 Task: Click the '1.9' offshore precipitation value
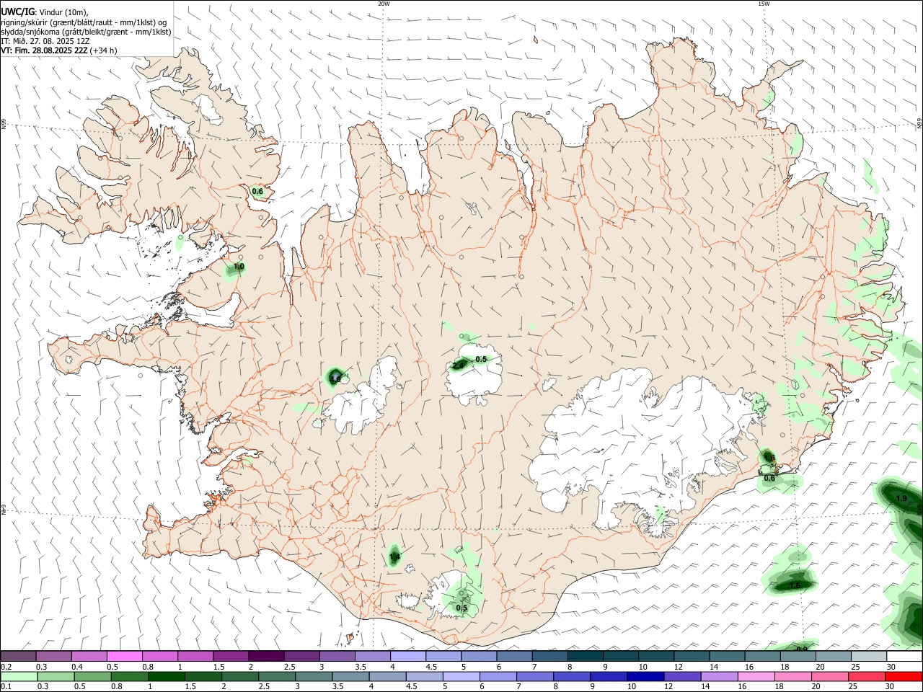pos(901,499)
